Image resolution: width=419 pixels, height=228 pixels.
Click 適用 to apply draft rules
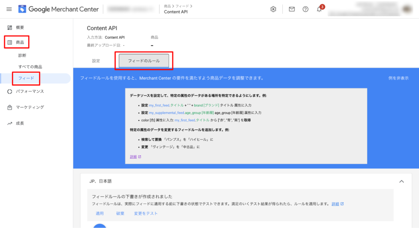(x=100, y=213)
